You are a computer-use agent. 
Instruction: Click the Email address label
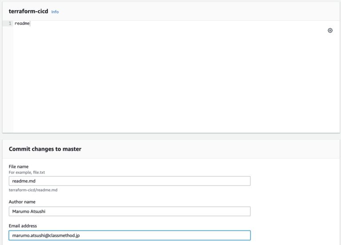(x=23, y=226)
